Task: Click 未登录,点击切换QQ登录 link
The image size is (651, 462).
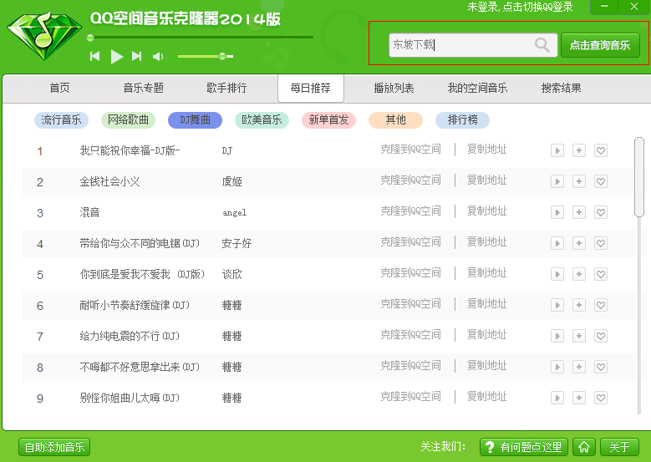Action: click(x=521, y=7)
